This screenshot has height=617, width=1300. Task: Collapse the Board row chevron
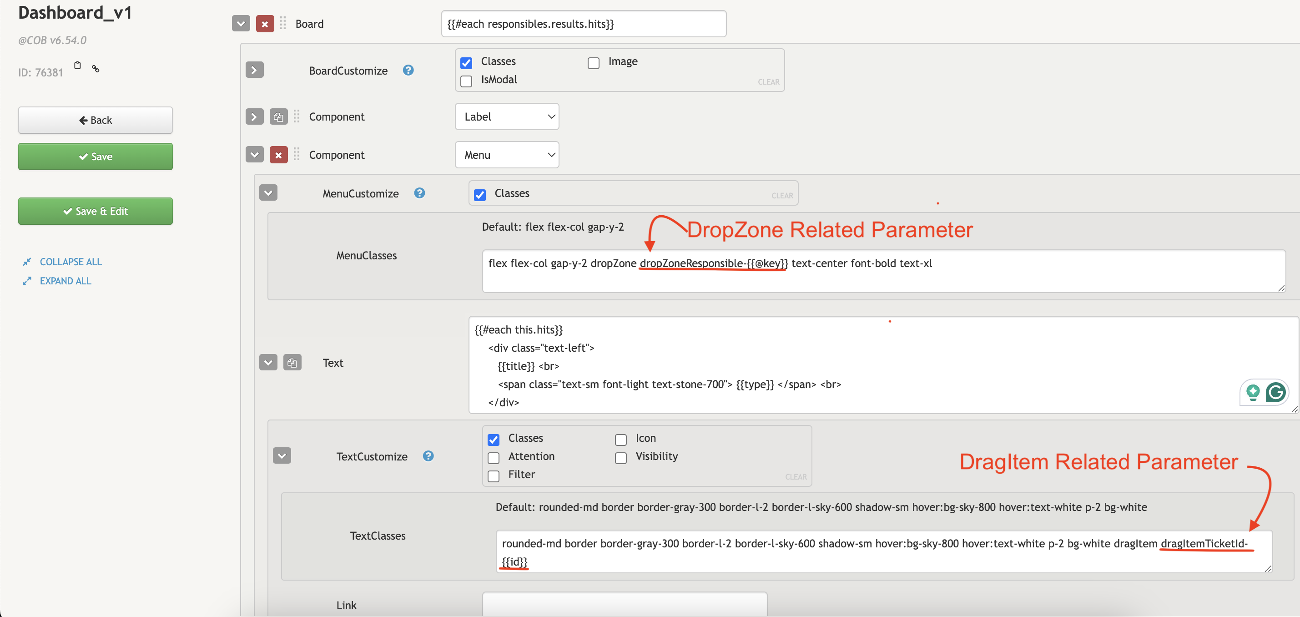click(241, 24)
